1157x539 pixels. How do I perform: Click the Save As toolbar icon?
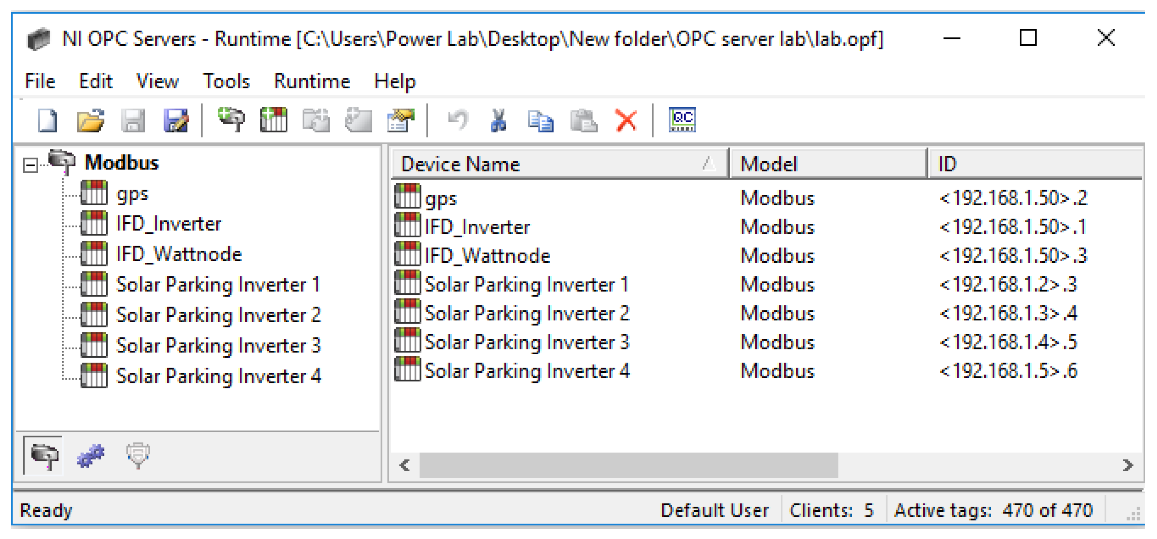pyautogui.click(x=175, y=120)
